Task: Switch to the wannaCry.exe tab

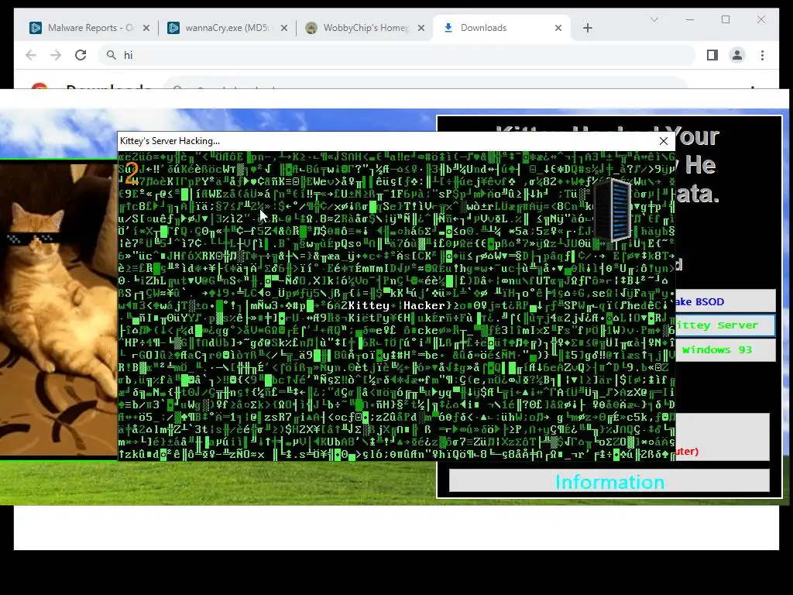Action: (x=228, y=28)
